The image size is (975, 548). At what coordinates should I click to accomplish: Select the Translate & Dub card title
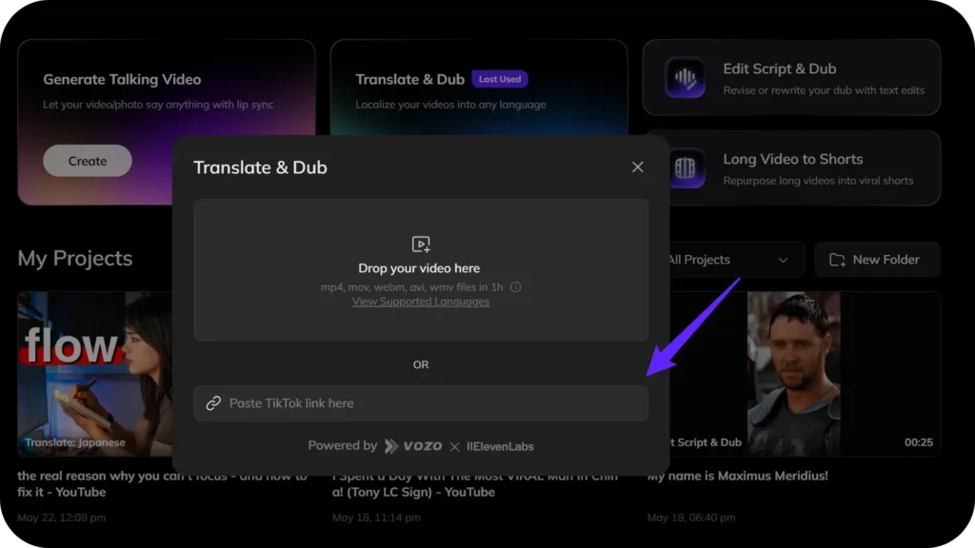coord(409,80)
